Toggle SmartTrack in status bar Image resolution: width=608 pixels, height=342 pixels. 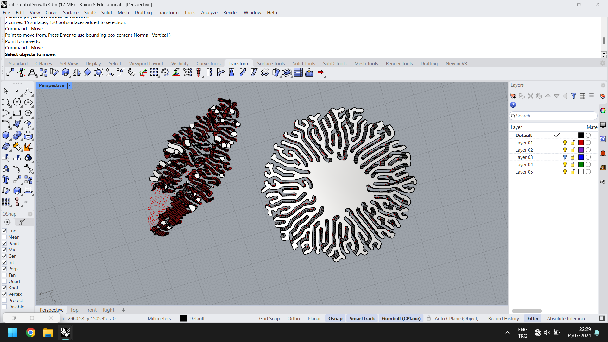pos(362,319)
